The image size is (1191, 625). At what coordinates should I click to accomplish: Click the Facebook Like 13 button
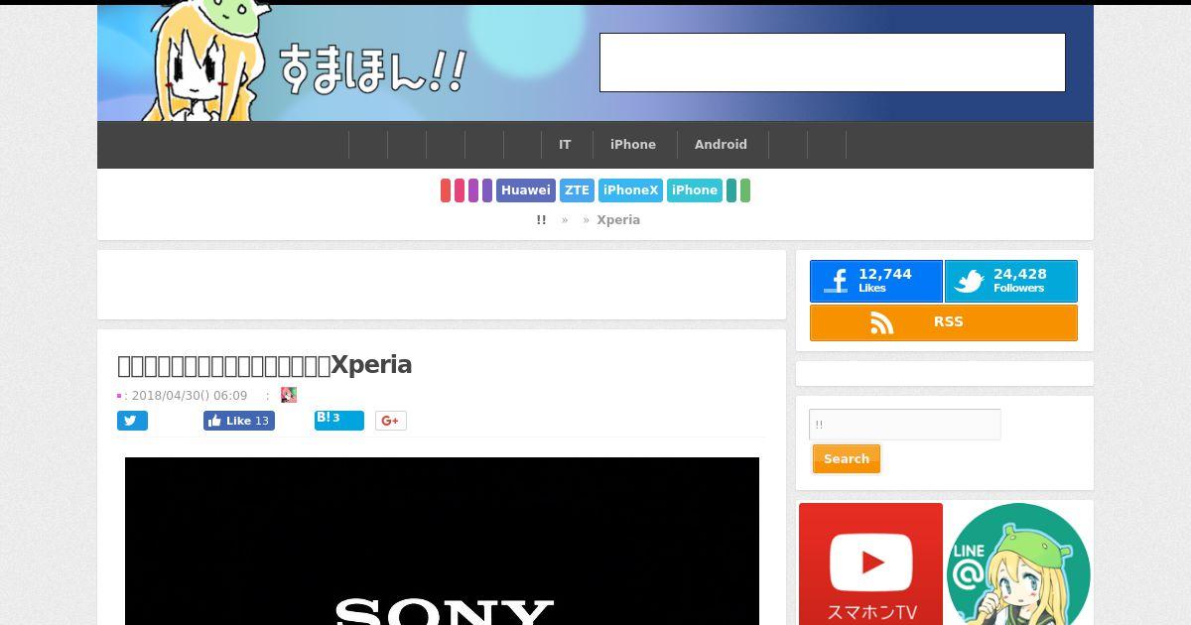click(x=239, y=421)
